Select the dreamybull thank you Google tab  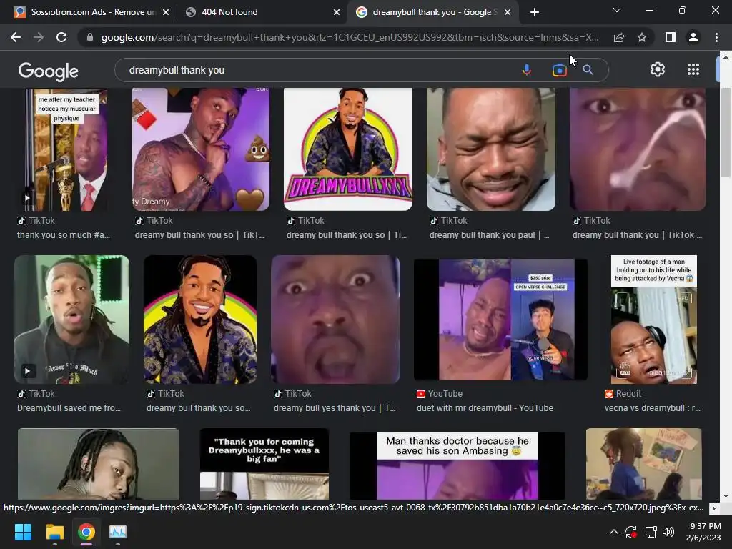click(434, 12)
